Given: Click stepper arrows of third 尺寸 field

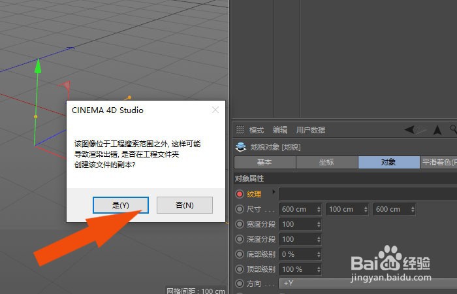Looking at the screenshot, I should [x=413, y=209].
